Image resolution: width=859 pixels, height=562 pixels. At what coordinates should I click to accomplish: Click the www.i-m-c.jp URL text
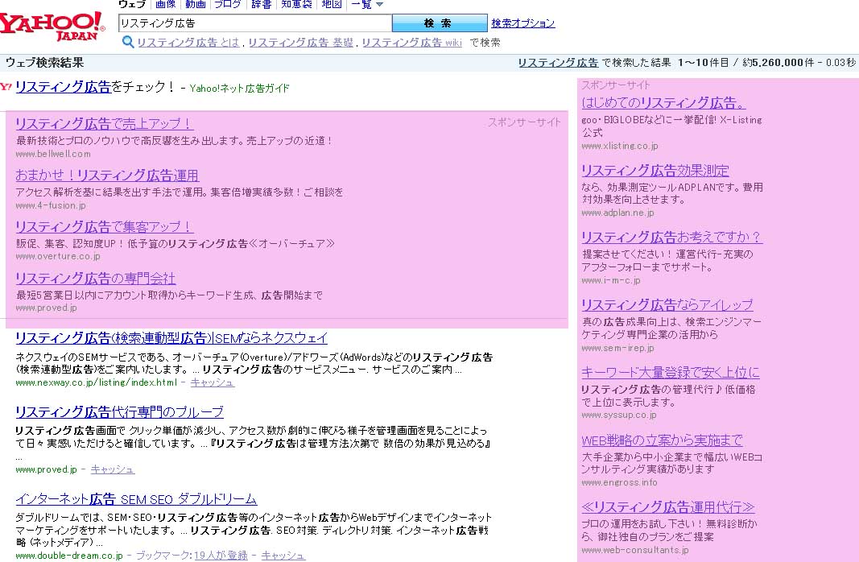click(610, 280)
